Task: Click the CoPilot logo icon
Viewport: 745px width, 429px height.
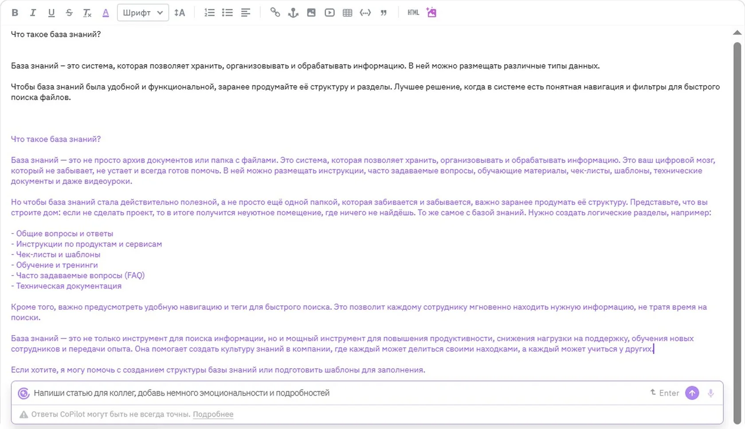Action: (x=24, y=393)
